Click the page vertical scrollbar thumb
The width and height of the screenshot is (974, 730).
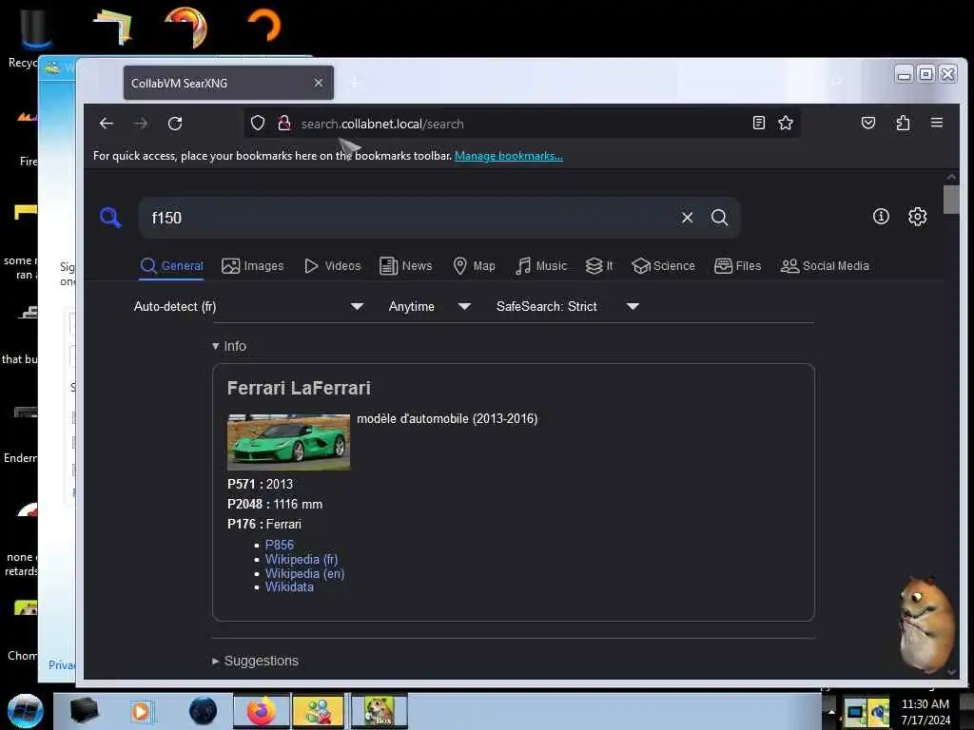951,200
